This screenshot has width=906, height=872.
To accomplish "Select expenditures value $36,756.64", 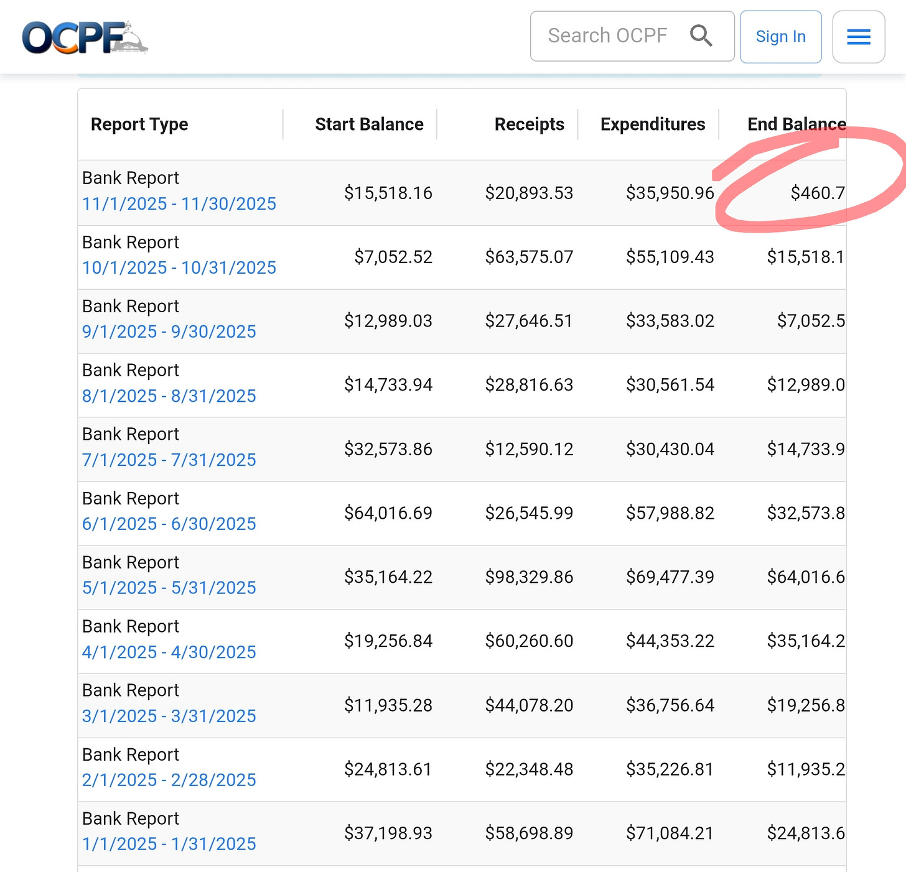I will pos(670,705).
